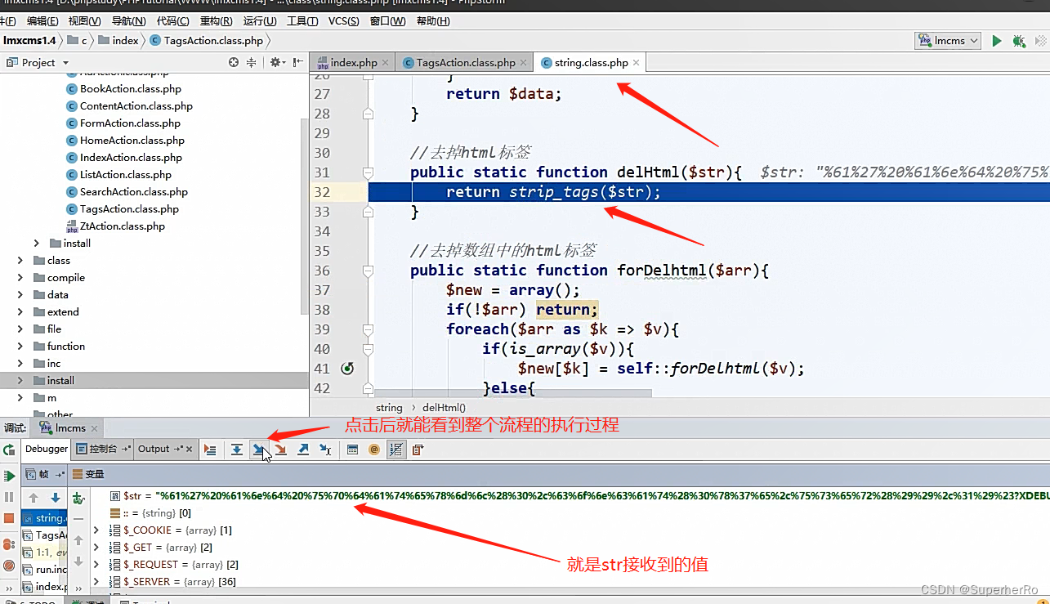The image size is (1050, 604).
Task: Stop debugging with red square icon
Action: point(9,518)
